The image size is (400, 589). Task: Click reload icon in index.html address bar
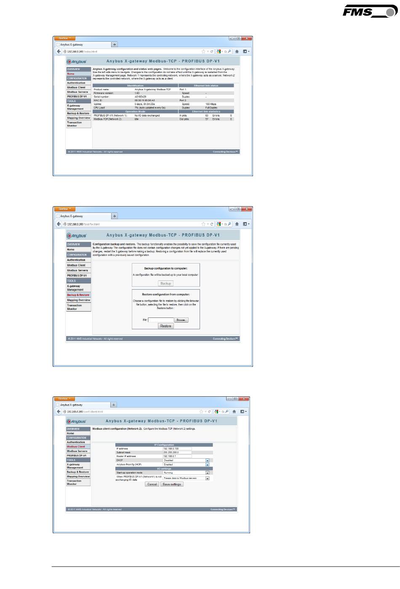pyautogui.click(x=212, y=51)
